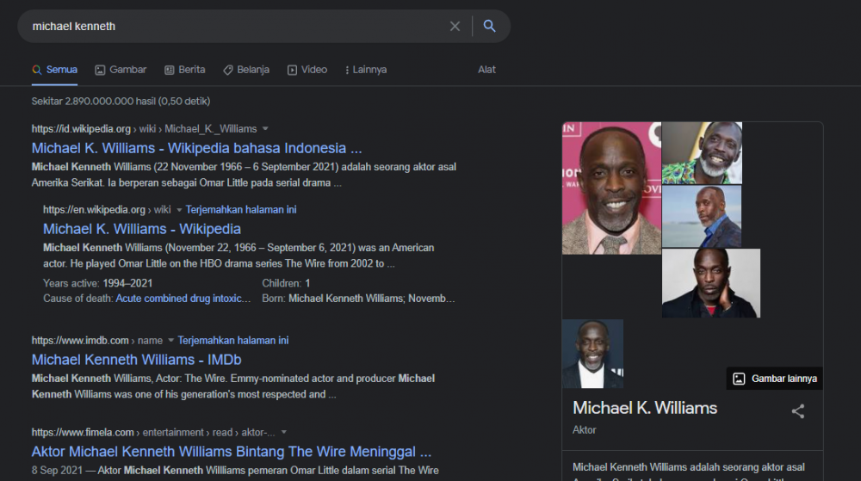Open the large portrait with pink background
861x481 pixels.
[x=611, y=188]
